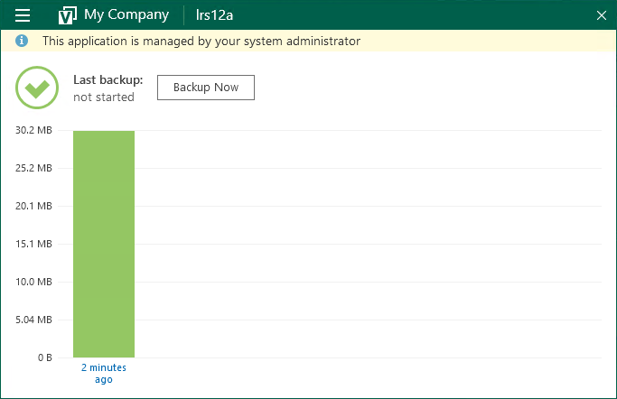Viewport: 617px width, 399px height.
Task: Click the green checkmark status icon
Action: point(37,88)
